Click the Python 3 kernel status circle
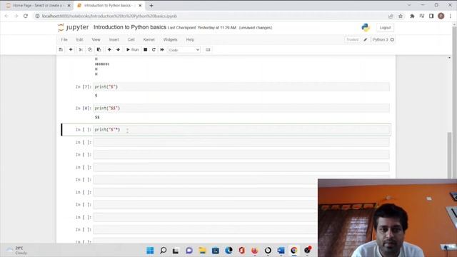The height and width of the screenshot is (257, 457). pos(392,40)
